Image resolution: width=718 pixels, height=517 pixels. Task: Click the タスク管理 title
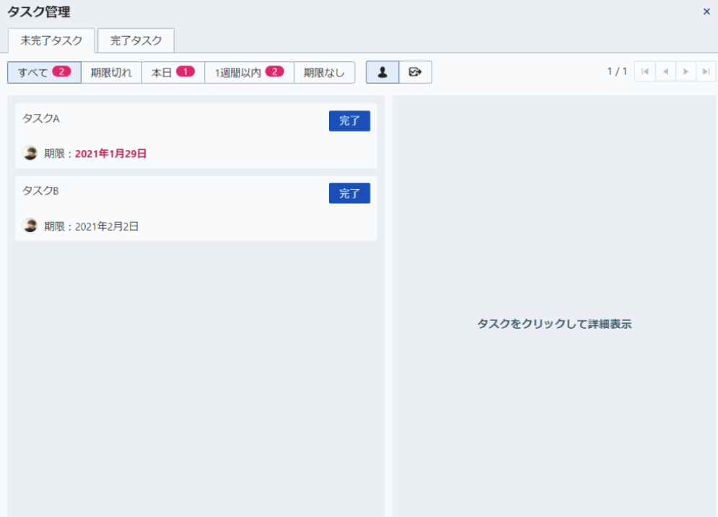[39, 12]
